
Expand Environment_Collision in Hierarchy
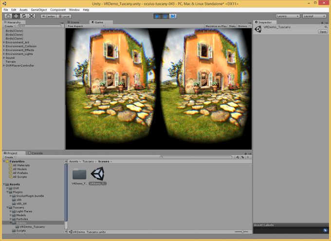(x=4, y=46)
